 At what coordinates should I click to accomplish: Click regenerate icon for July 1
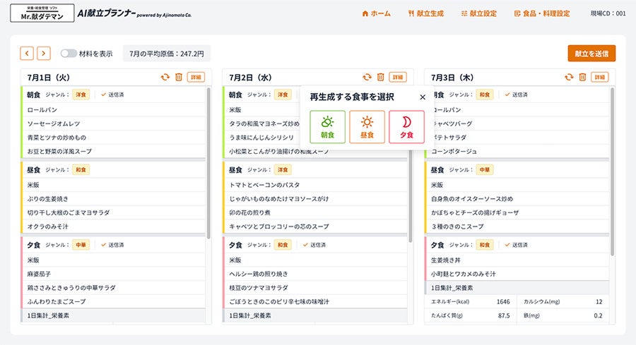pyautogui.click(x=165, y=77)
